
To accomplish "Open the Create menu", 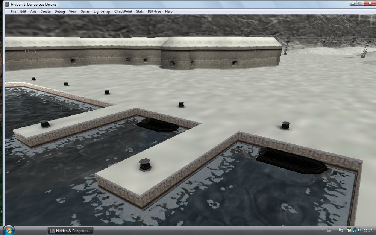I will click(45, 11).
